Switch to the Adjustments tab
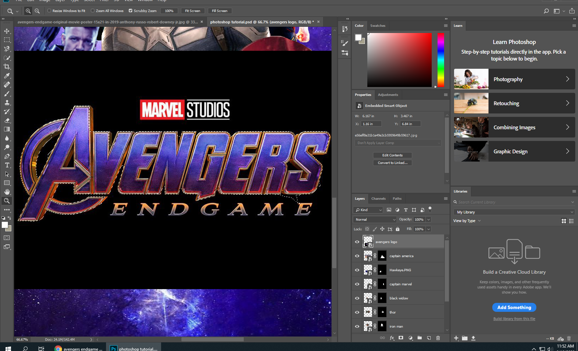Image resolution: width=578 pixels, height=351 pixels. point(388,95)
